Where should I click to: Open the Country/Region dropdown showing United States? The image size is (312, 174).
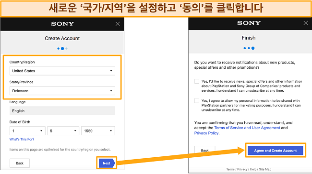[x=62, y=71]
